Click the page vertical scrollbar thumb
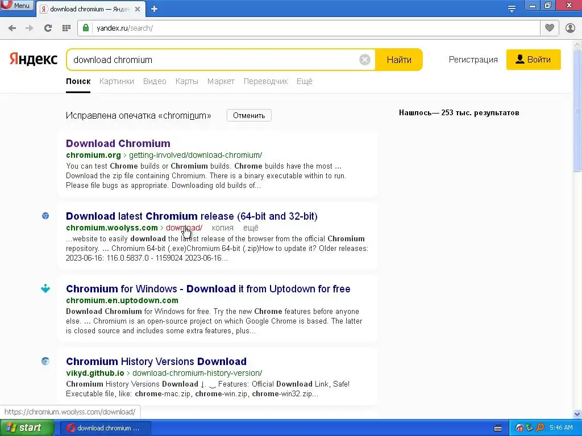Viewport: 582px width, 436px height. pos(577,111)
